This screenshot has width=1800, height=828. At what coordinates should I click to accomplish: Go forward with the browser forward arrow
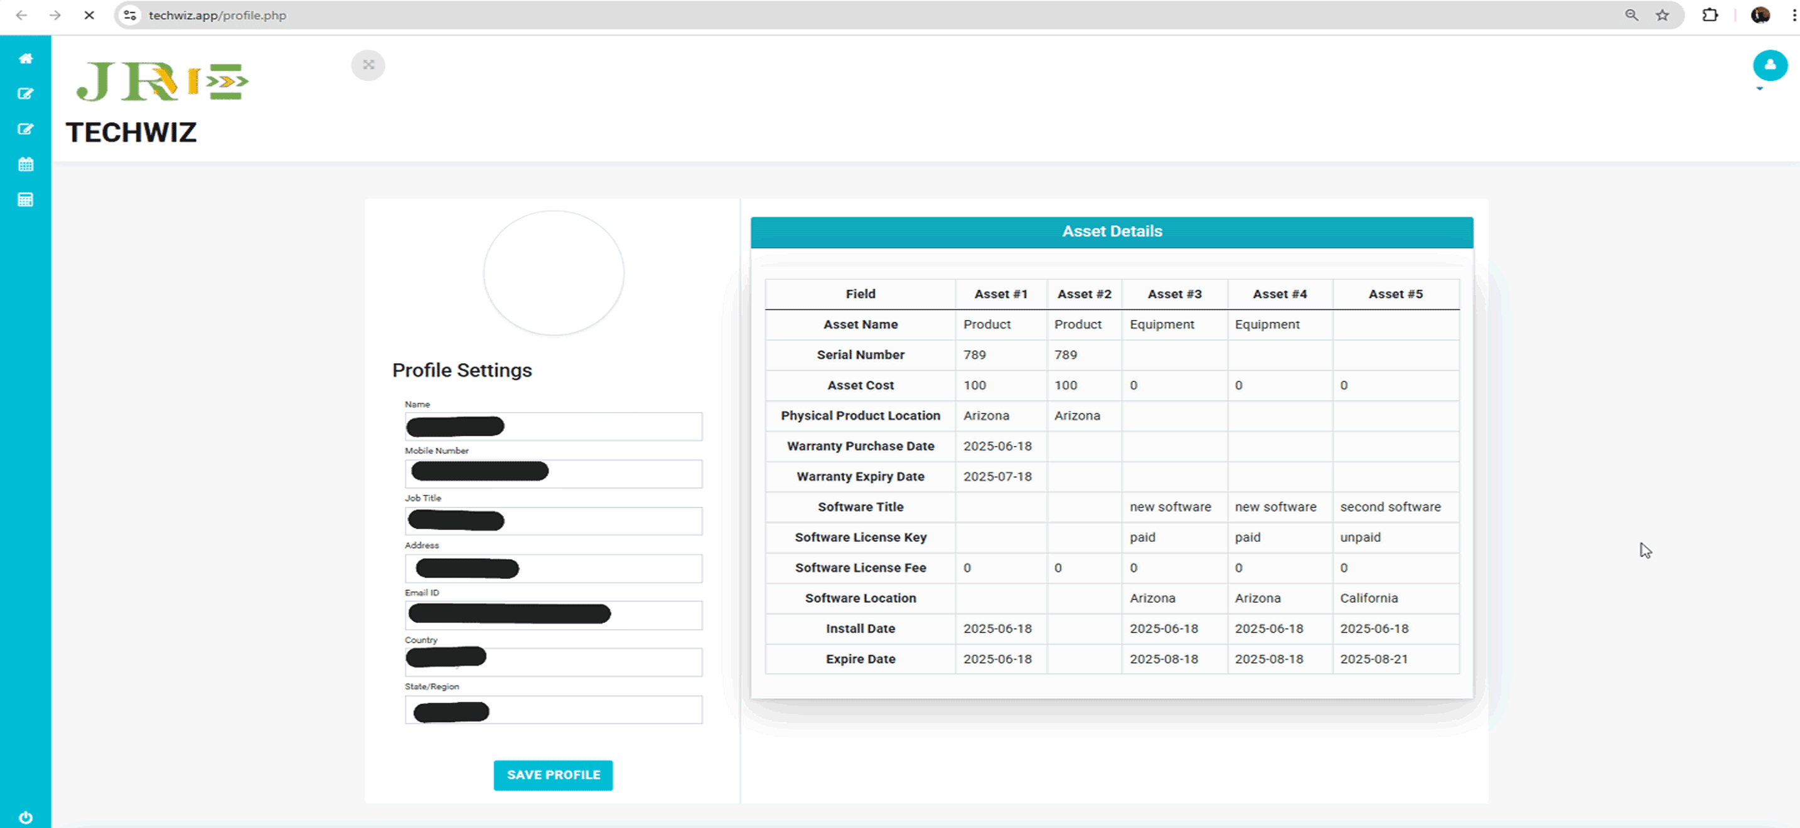click(55, 14)
